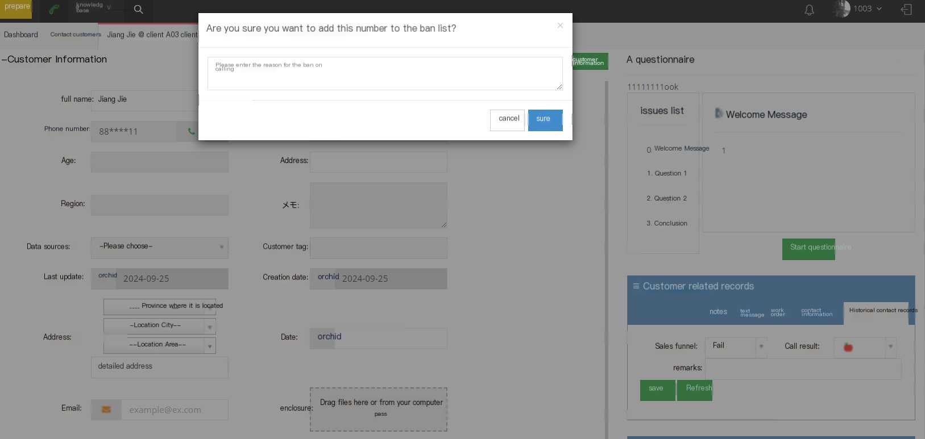The height and width of the screenshot is (439, 925).
Task: Switch to the Dashboard tab
Action: 21,35
